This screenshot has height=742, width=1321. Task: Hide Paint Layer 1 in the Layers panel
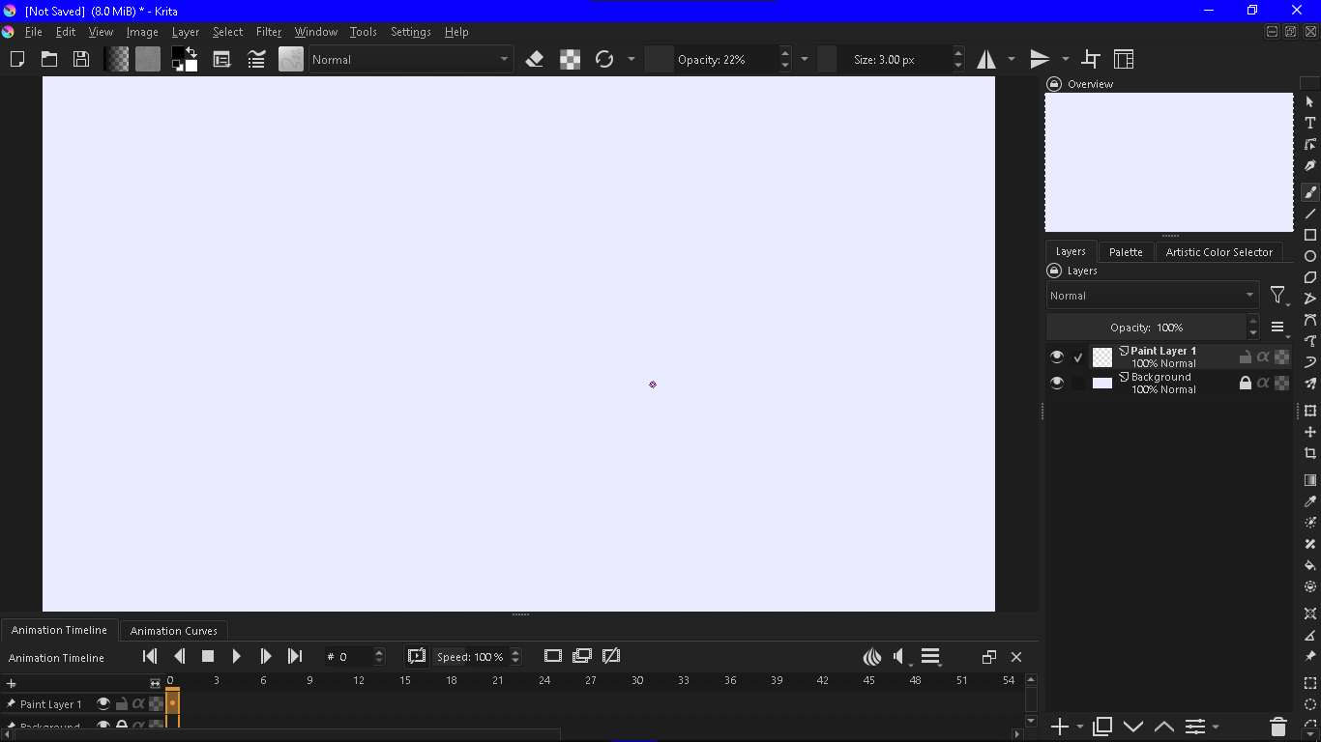[x=1057, y=357]
